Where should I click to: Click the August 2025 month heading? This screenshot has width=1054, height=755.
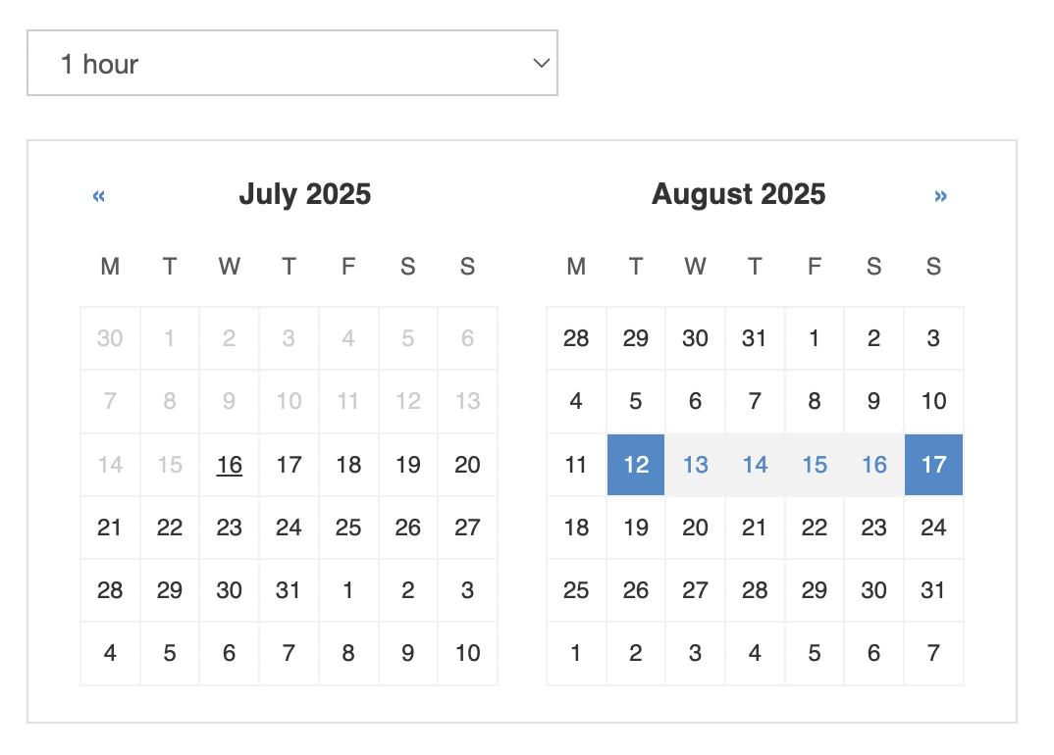click(x=738, y=194)
